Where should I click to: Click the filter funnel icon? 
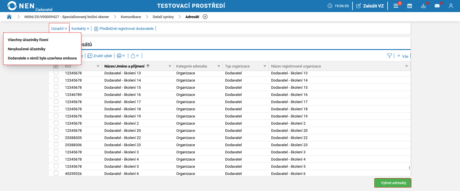(389, 56)
